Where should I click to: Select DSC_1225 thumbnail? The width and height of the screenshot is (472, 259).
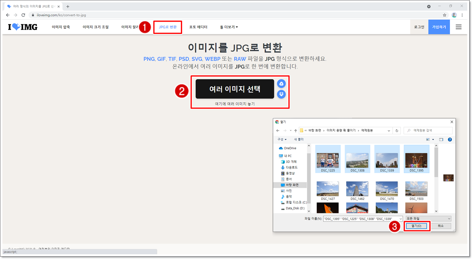click(x=328, y=159)
